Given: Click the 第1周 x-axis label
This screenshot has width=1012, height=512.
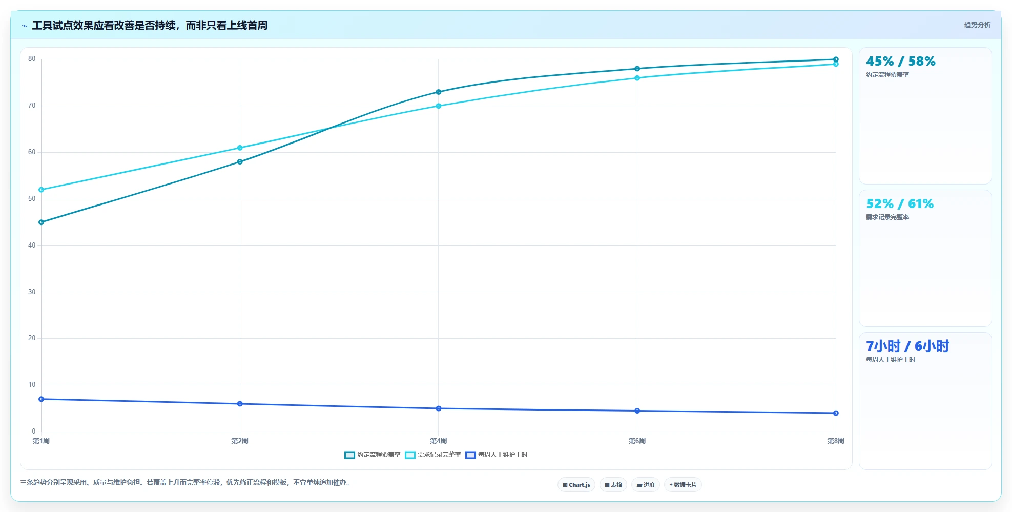Looking at the screenshot, I should (41, 441).
